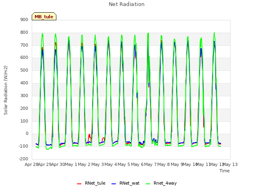Click the Solar Radiation (W/m2) axis label
This screenshot has height=191, width=254.
pyautogui.click(x=6, y=90)
